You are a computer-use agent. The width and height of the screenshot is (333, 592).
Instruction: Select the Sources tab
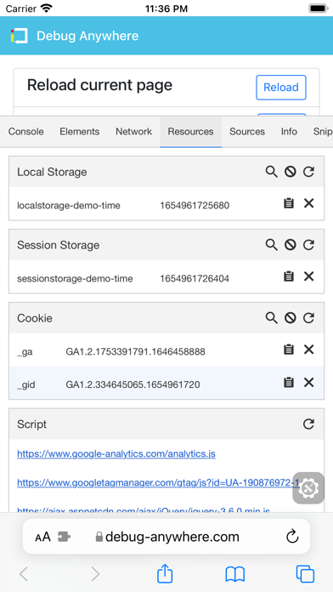tap(247, 131)
